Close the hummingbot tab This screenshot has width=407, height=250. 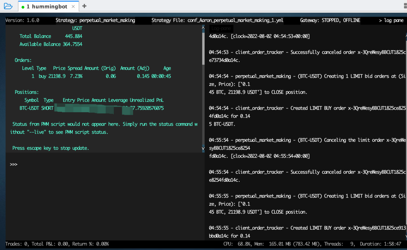73,6
